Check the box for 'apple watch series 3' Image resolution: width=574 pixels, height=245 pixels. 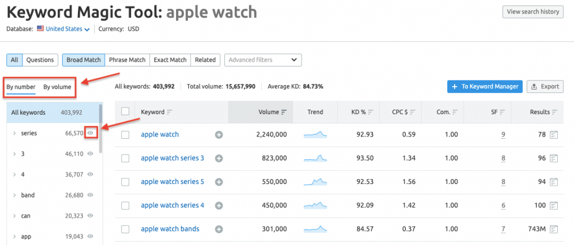click(x=126, y=158)
